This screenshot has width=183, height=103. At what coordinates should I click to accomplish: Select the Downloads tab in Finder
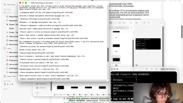(120, 28)
